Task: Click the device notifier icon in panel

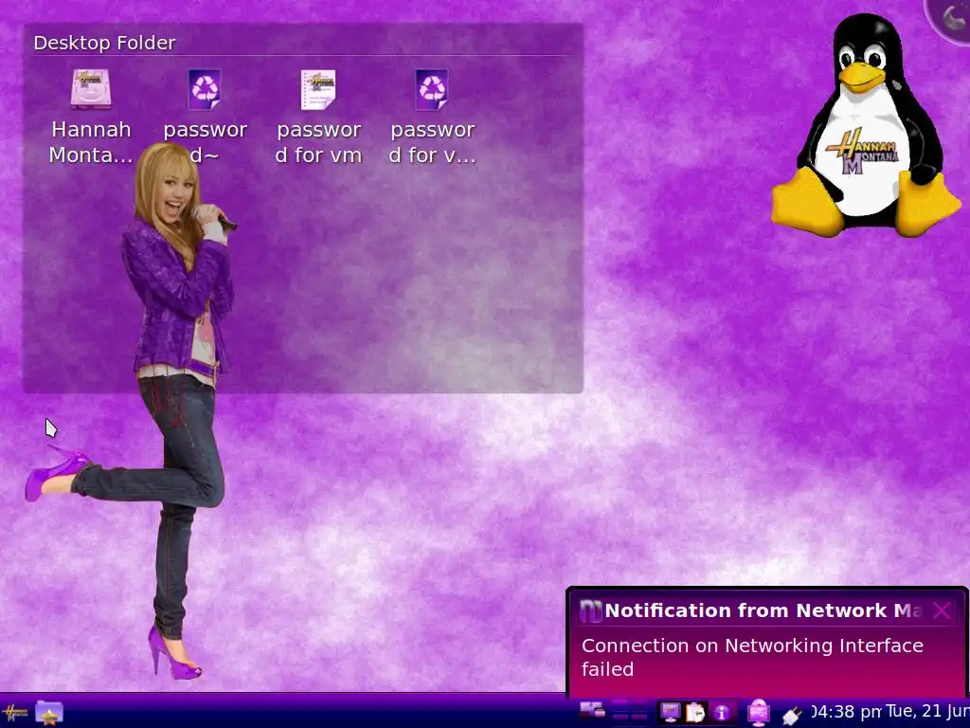Action: (592, 710)
